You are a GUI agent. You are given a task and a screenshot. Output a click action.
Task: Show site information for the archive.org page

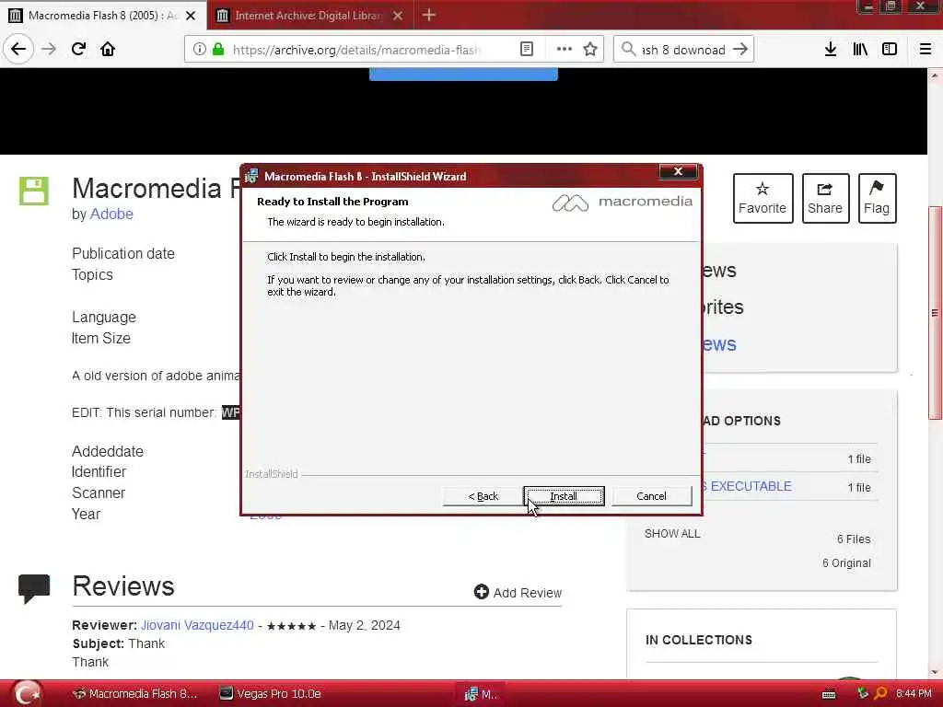click(199, 50)
